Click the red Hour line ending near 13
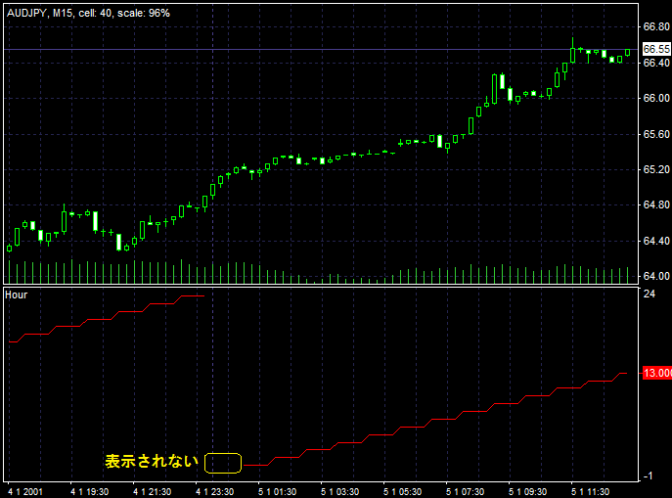This screenshot has width=672, height=498. pyautogui.click(x=435, y=419)
